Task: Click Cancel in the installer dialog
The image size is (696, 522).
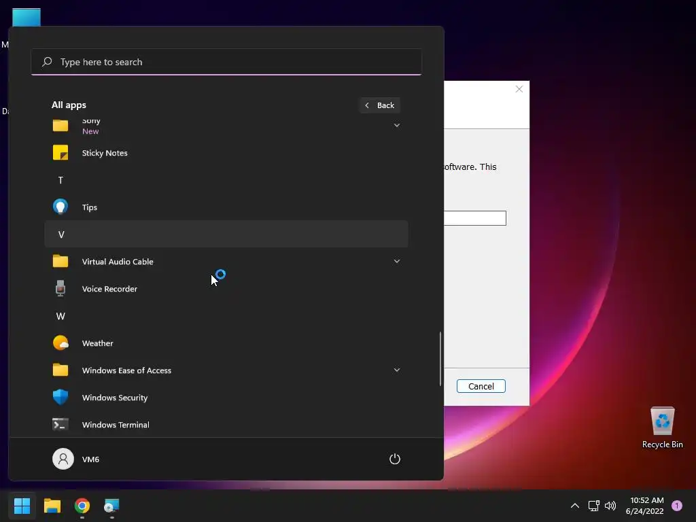Action: tap(481, 386)
